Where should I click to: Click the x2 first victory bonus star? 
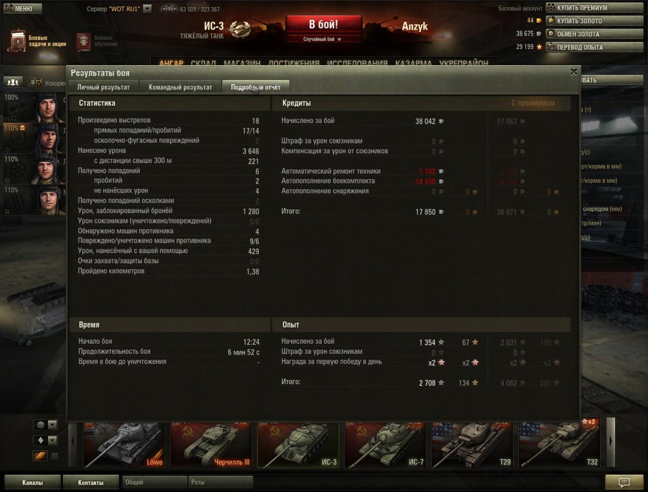[441, 363]
